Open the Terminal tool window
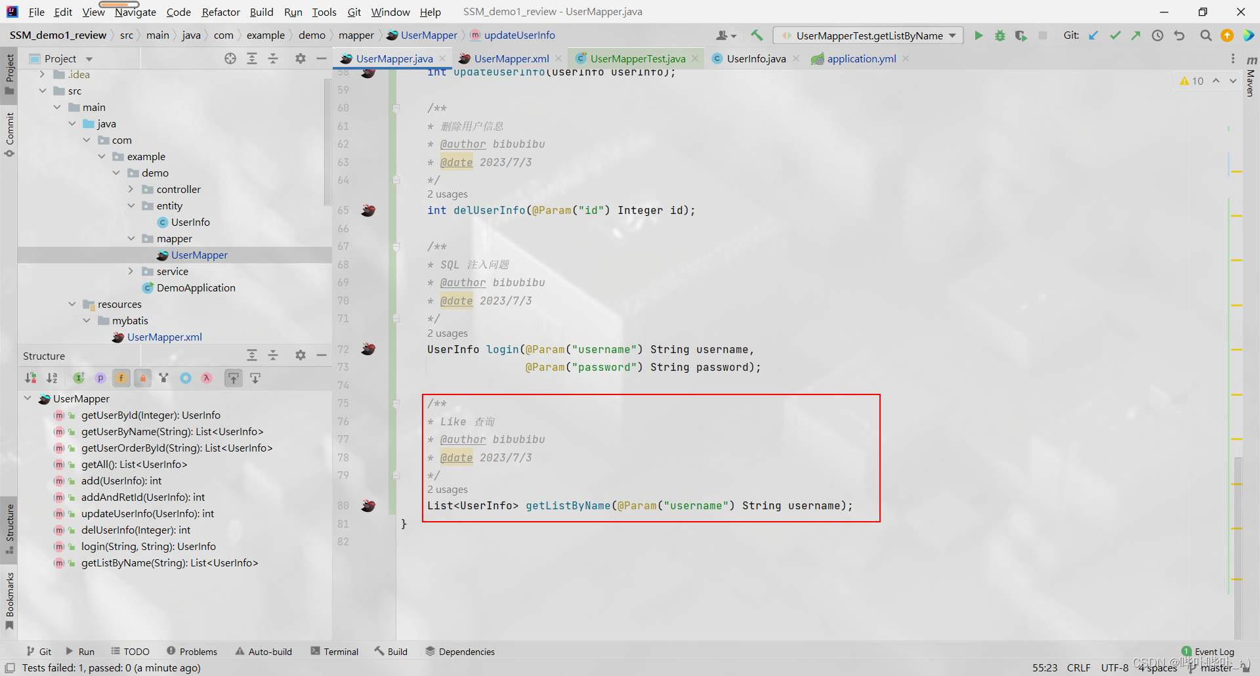The height and width of the screenshot is (676, 1260). pos(335,651)
